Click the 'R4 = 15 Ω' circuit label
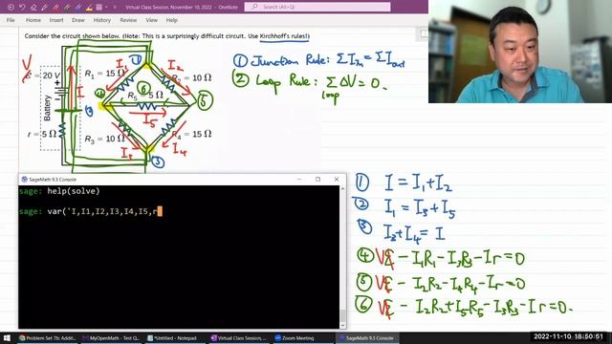Viewport: 612px width, 344px height. click(191, 134)
